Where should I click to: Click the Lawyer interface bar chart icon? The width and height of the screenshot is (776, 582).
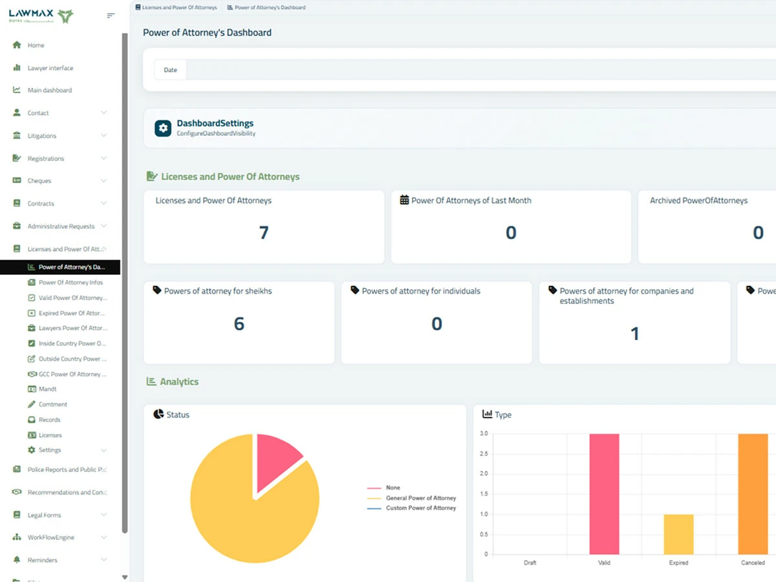click(17, 68)
